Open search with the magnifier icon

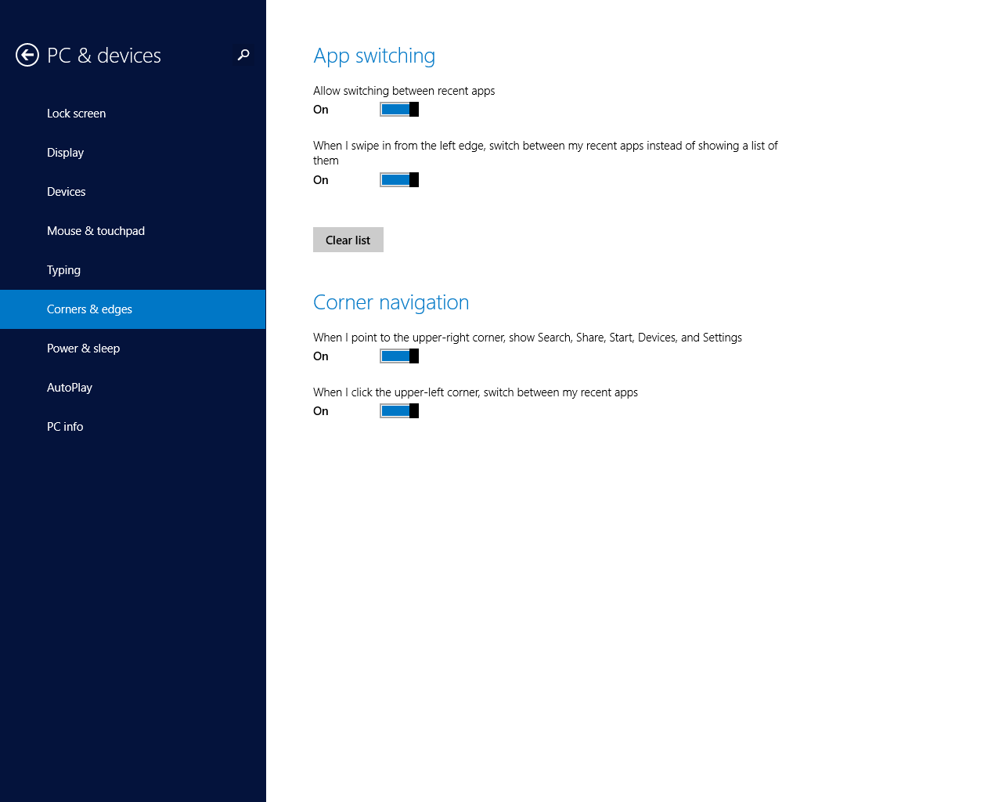tap(243, 55)
